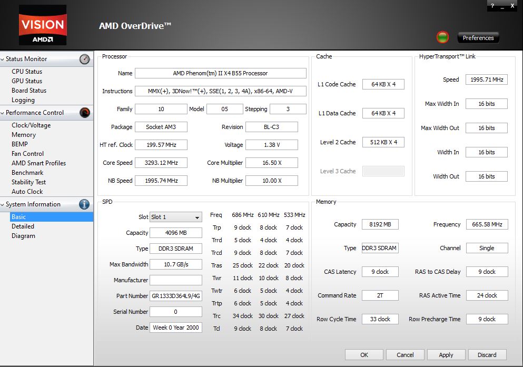Screen dimensions: 523x367
Task: Click the HT ref. Clock 199.57 MHz field
Action: pyautogui.click(x=161, y=145)
